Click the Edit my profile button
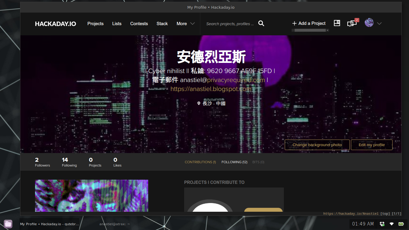The height and width of the screenshot is (230, 409). [x=372, y=145]
